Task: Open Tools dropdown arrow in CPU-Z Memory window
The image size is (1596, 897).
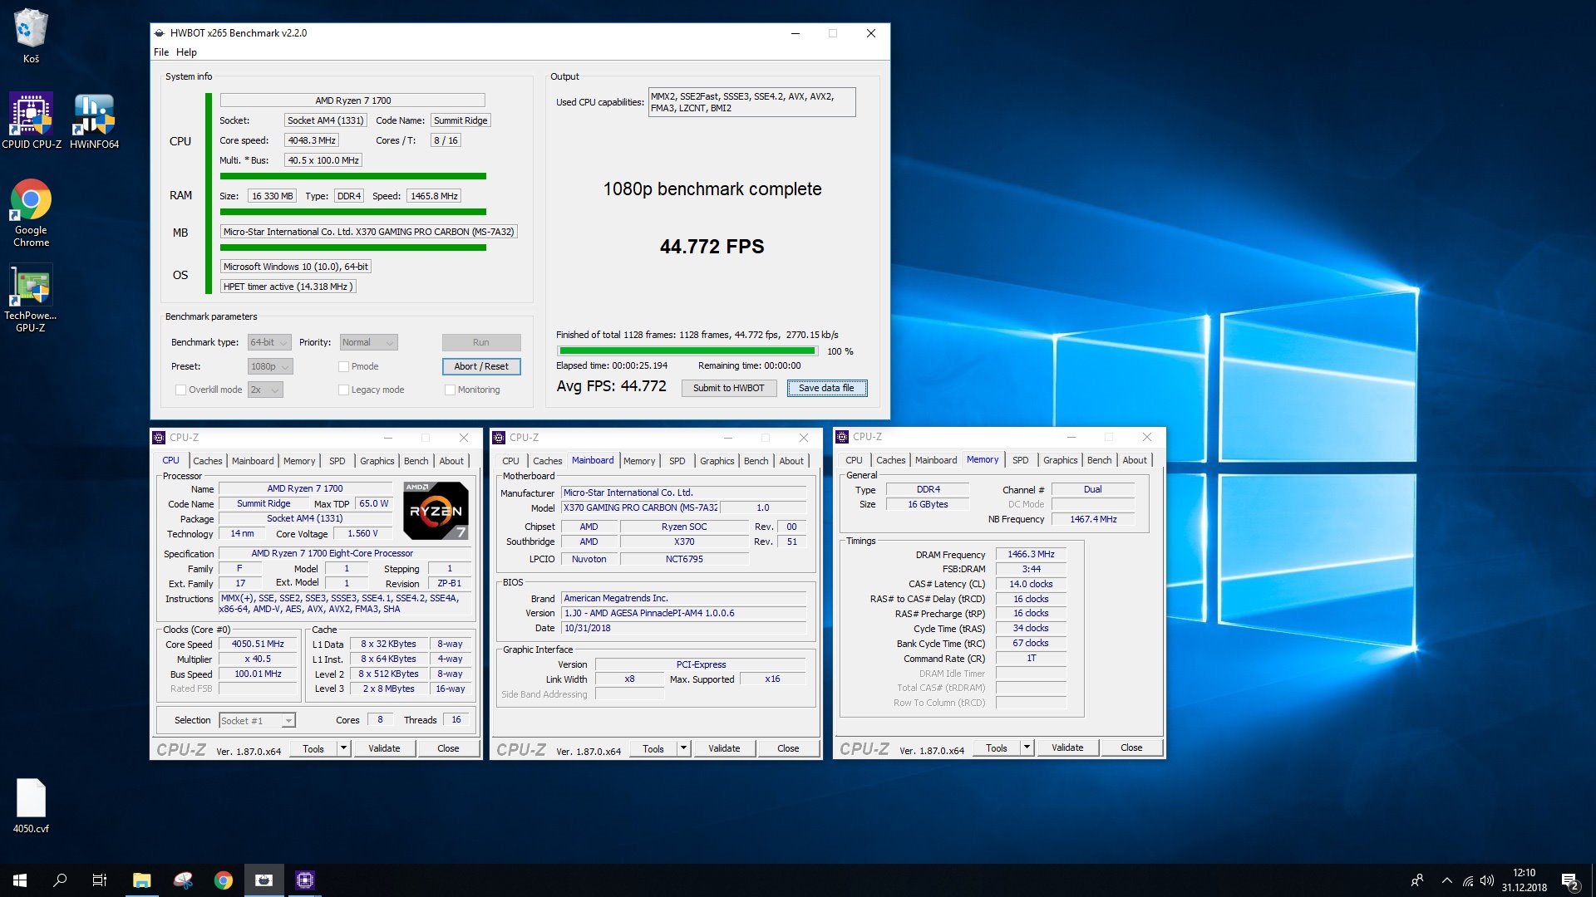Action: (1027, 747)
